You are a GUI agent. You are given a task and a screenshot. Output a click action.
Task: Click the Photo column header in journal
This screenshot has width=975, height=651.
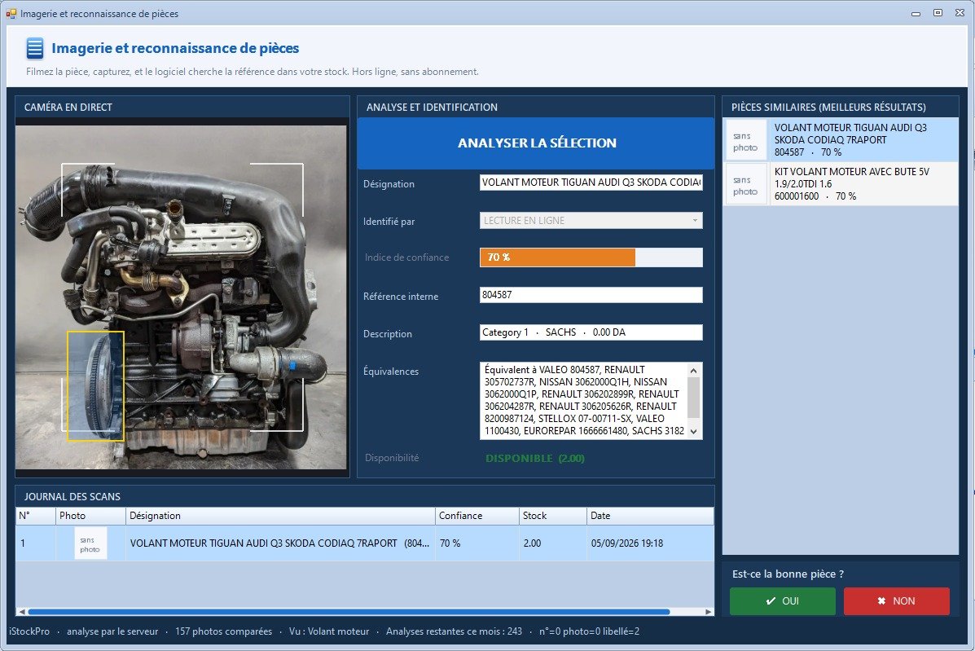point(90,516)
